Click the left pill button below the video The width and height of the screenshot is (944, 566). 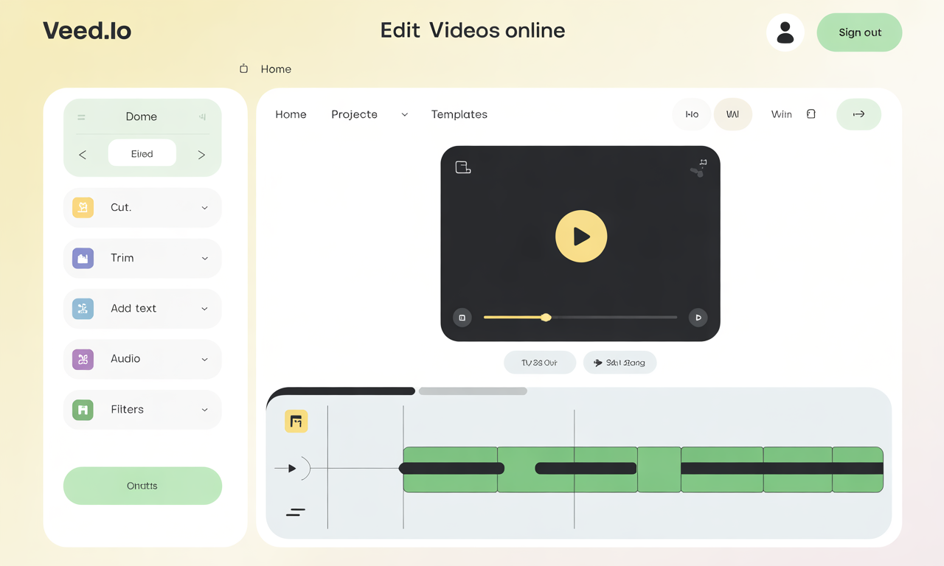[540, 363]
